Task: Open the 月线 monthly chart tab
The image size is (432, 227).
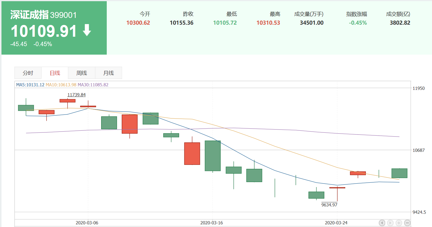Action: click(108, 73)
